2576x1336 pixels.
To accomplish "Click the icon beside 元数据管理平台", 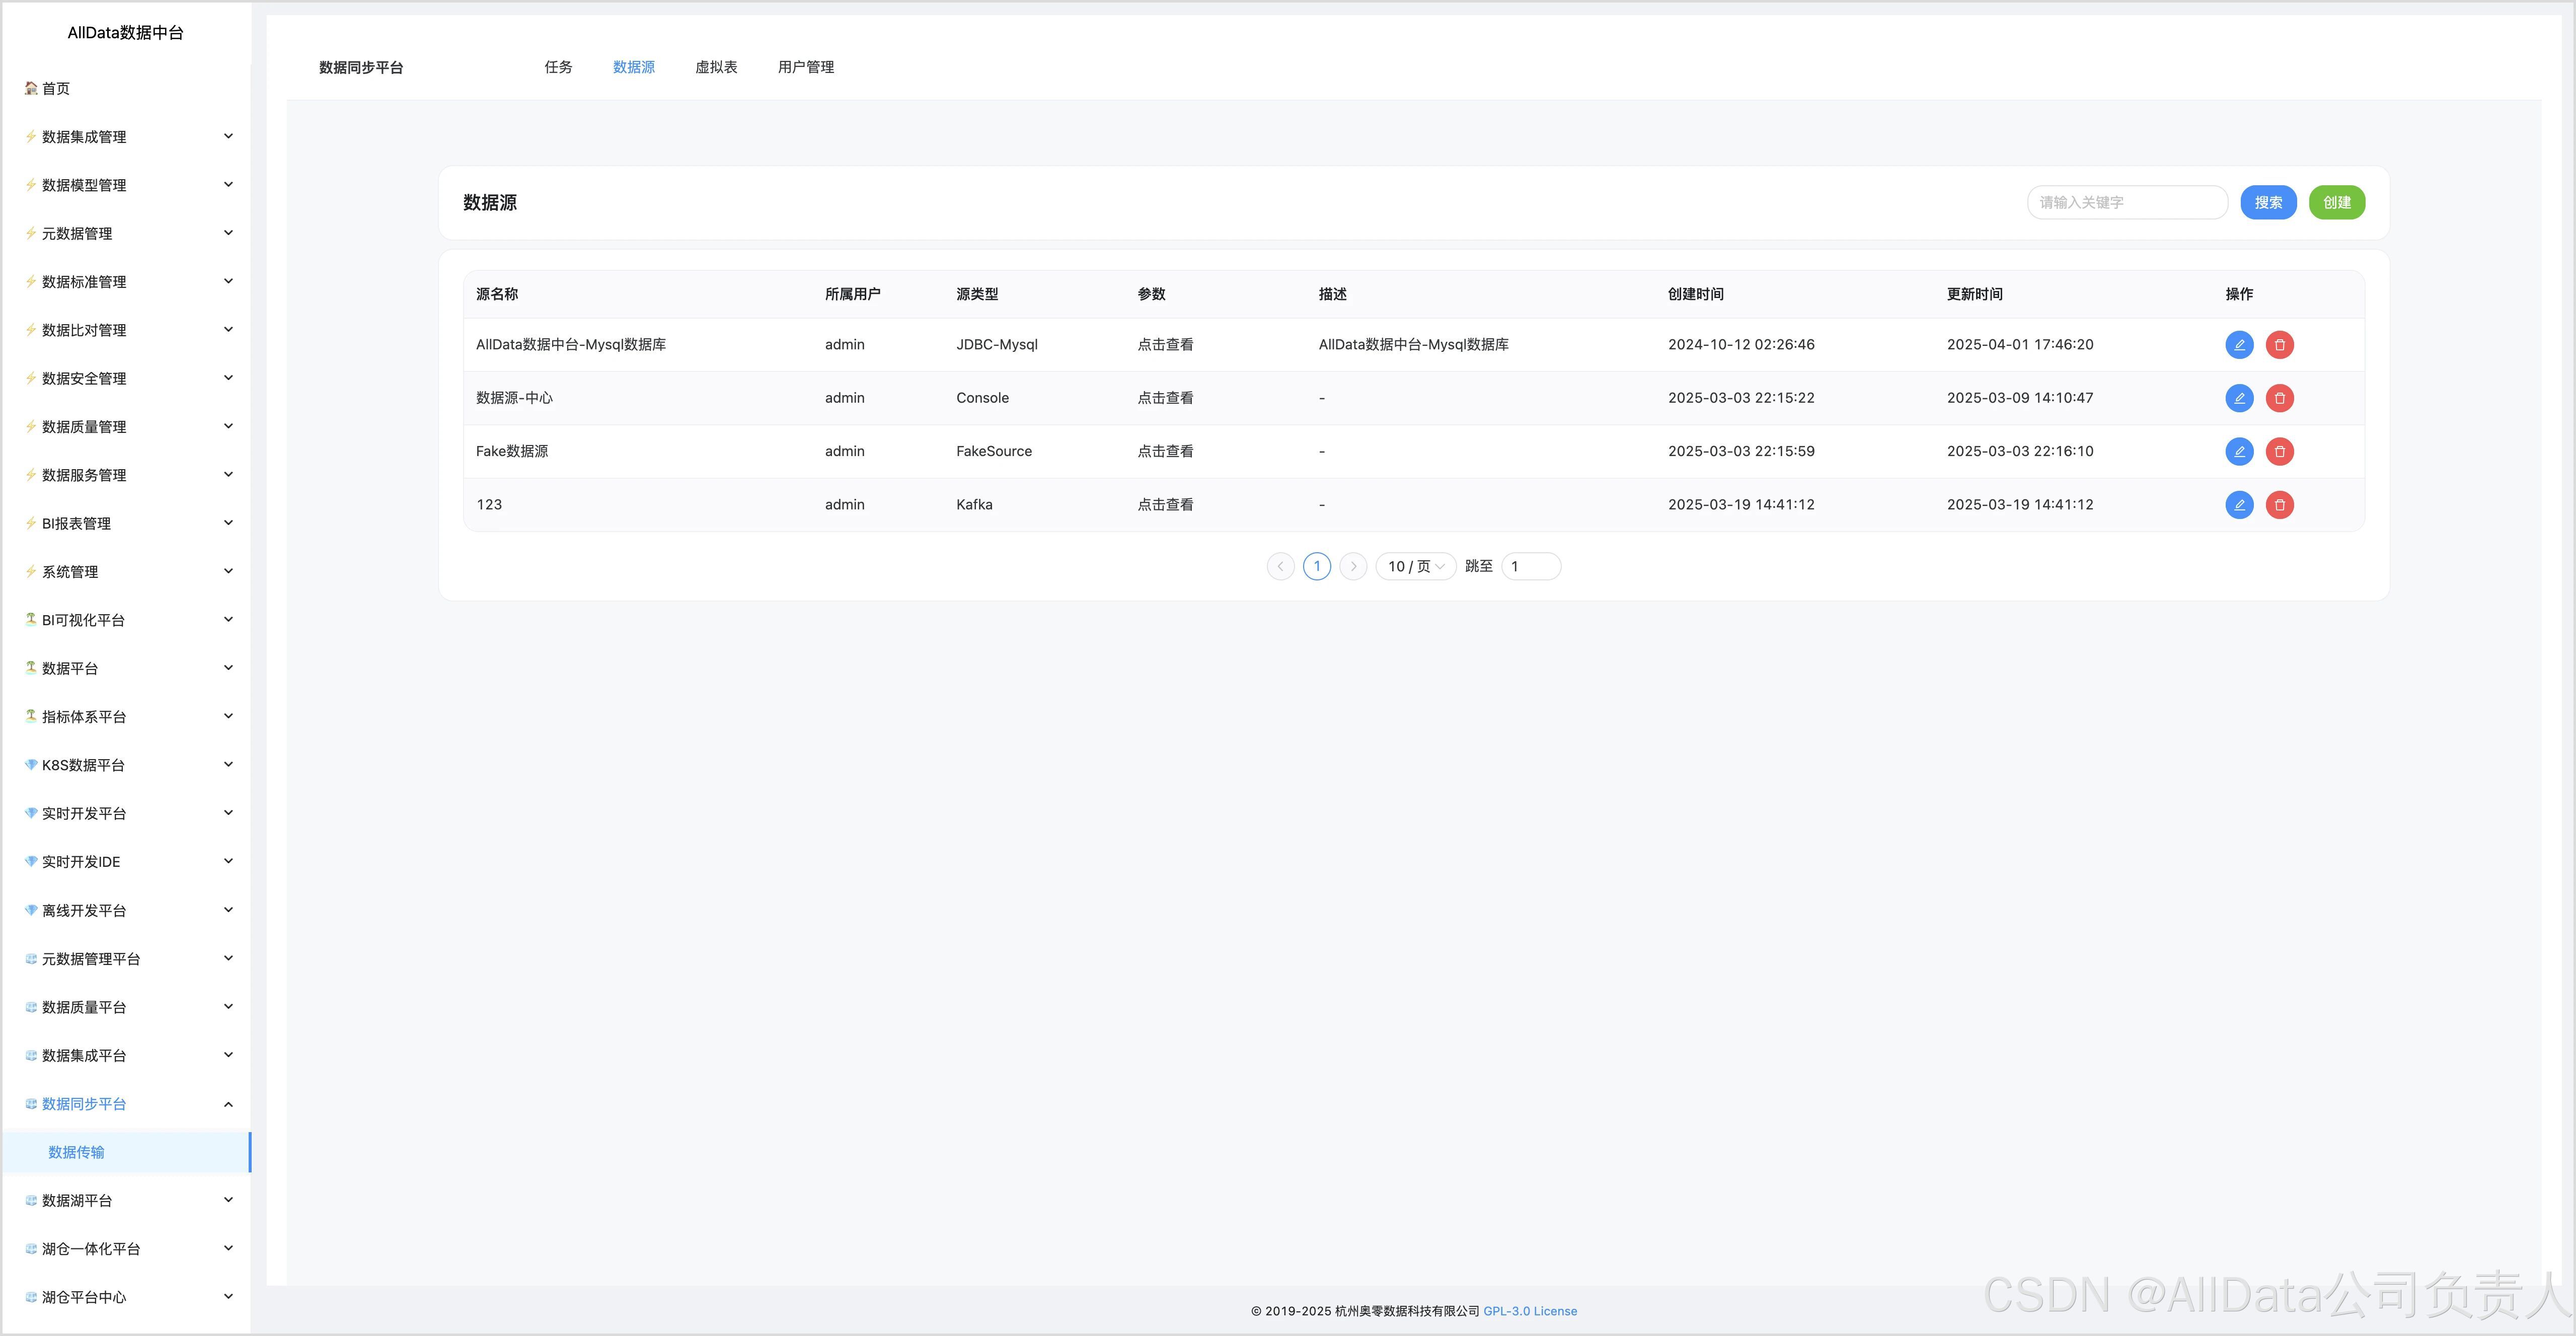I will click(31, 958).
